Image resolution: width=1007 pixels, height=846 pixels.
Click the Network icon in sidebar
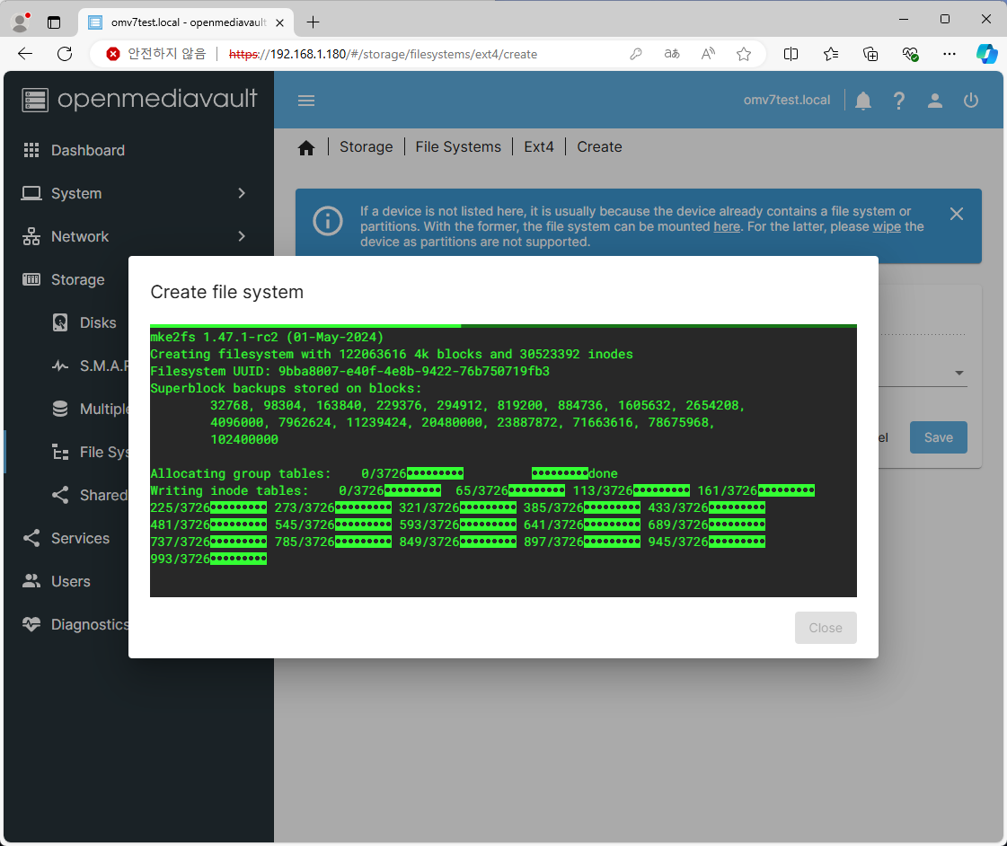[31, 236]
